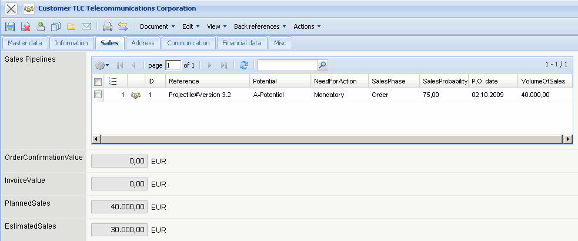Click the Save document icon
The image size is (578, 241).
point(9,26)
